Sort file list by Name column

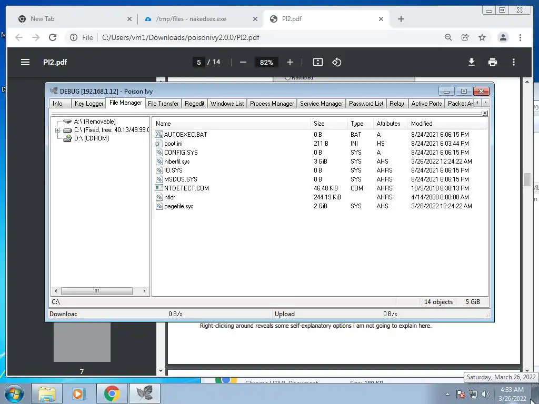click(x=232, y=123)
